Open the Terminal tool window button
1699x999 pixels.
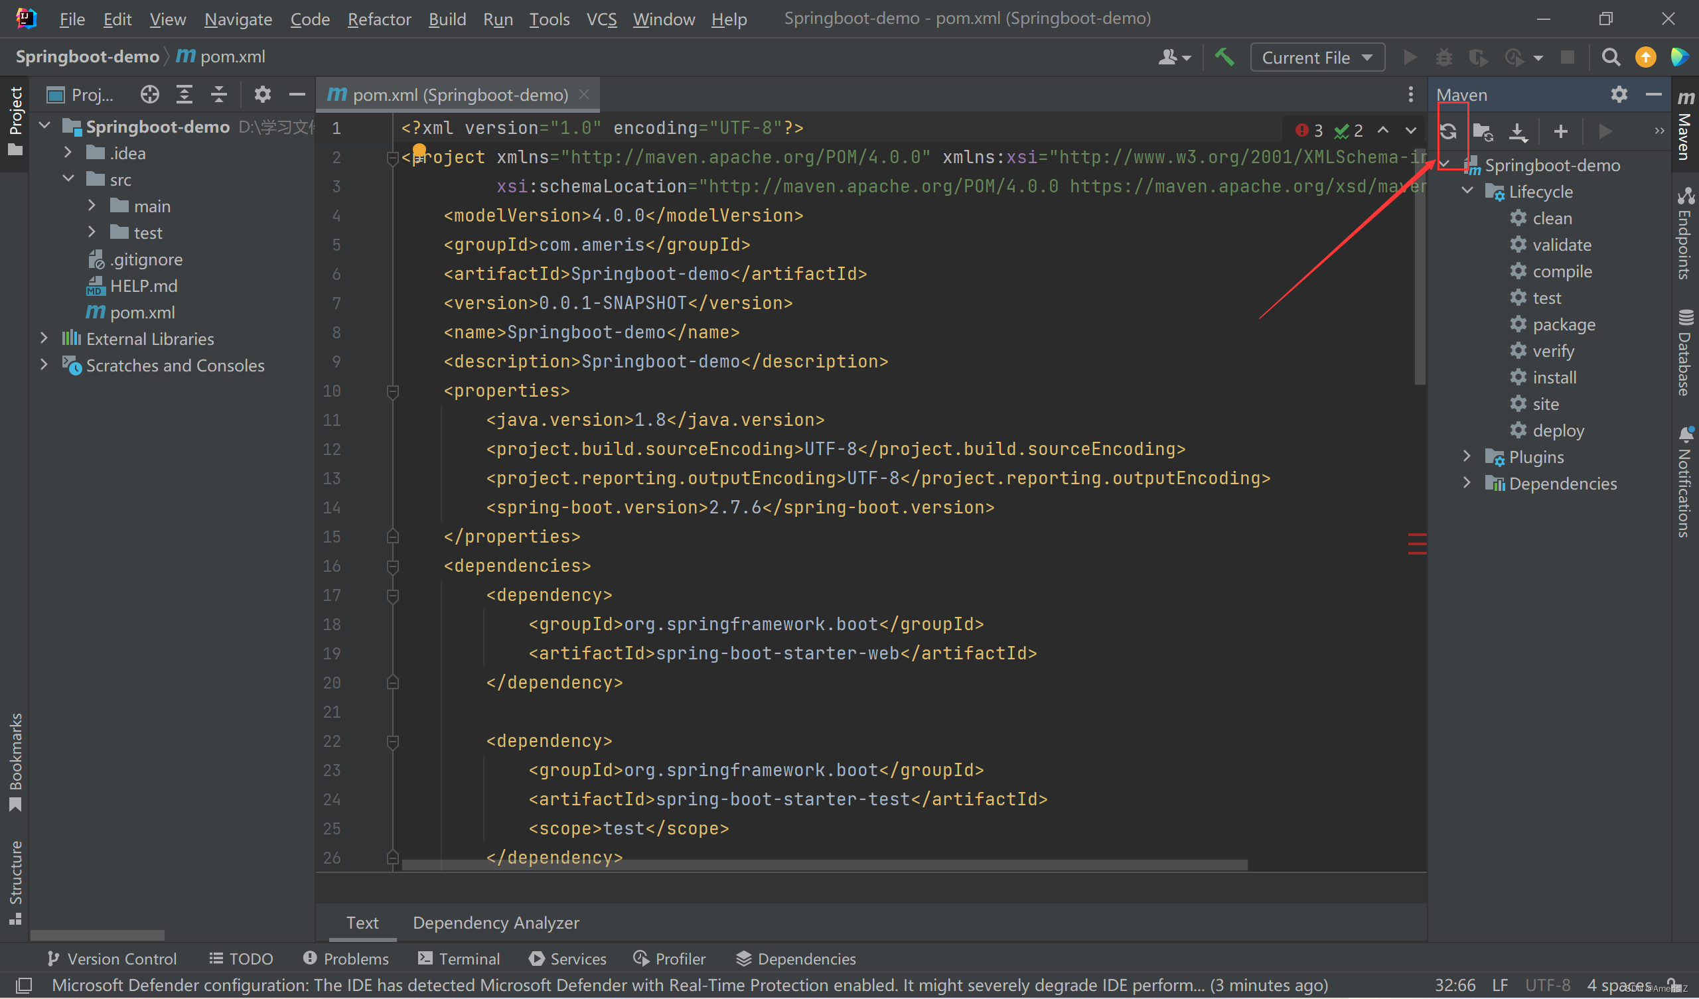tap(459, 958)
